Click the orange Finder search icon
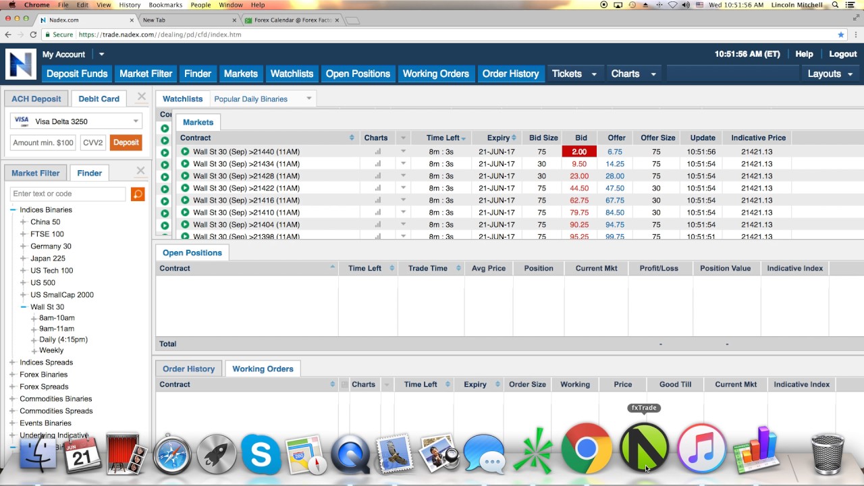This screenshot has width=864, height=486. pos(138,194)
